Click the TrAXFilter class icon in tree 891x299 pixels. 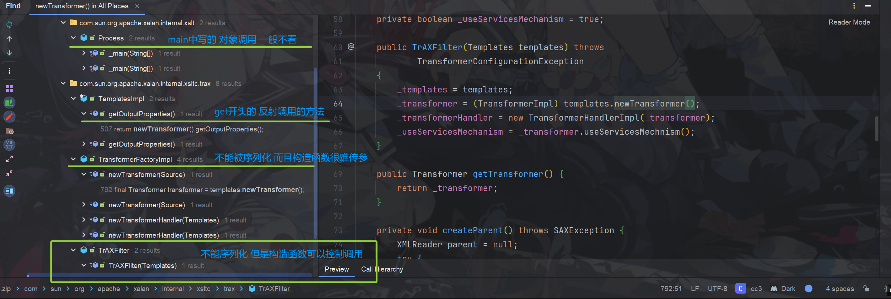84,250
